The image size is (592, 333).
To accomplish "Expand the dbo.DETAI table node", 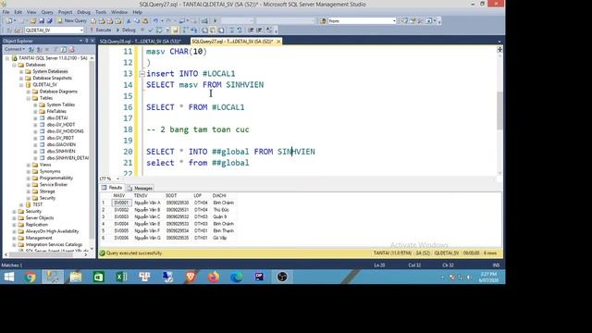I will [x=35, y=118].
